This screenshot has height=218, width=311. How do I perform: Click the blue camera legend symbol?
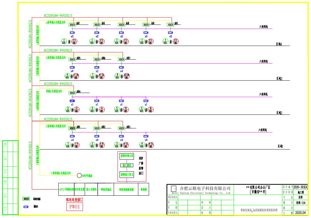coord(26,206)
